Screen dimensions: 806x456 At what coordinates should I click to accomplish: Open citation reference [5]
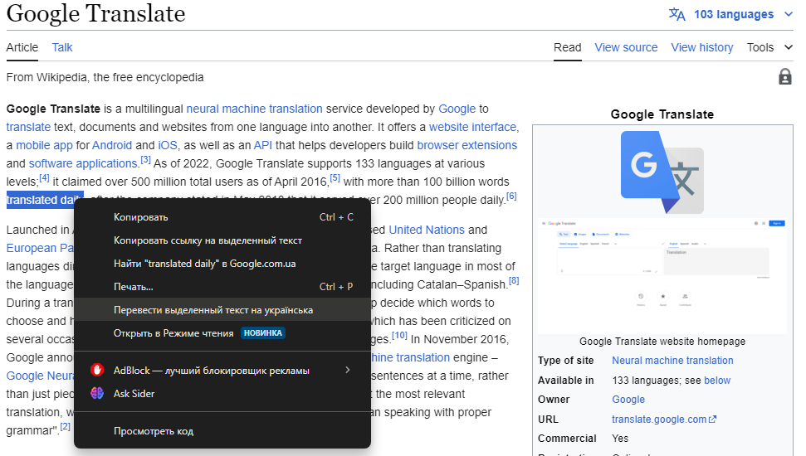coord(335,177)
